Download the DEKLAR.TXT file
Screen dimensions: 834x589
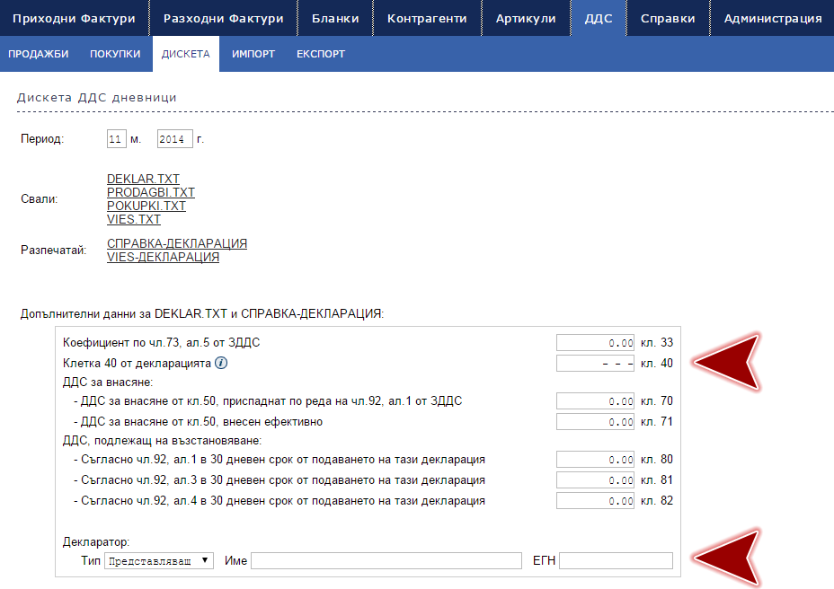coord(143,180)
